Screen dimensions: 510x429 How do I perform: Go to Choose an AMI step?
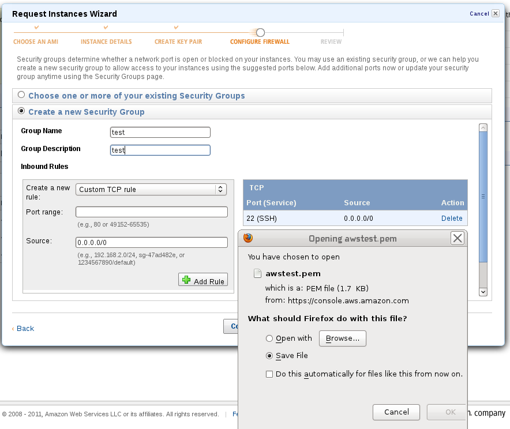tap(36, 42)
